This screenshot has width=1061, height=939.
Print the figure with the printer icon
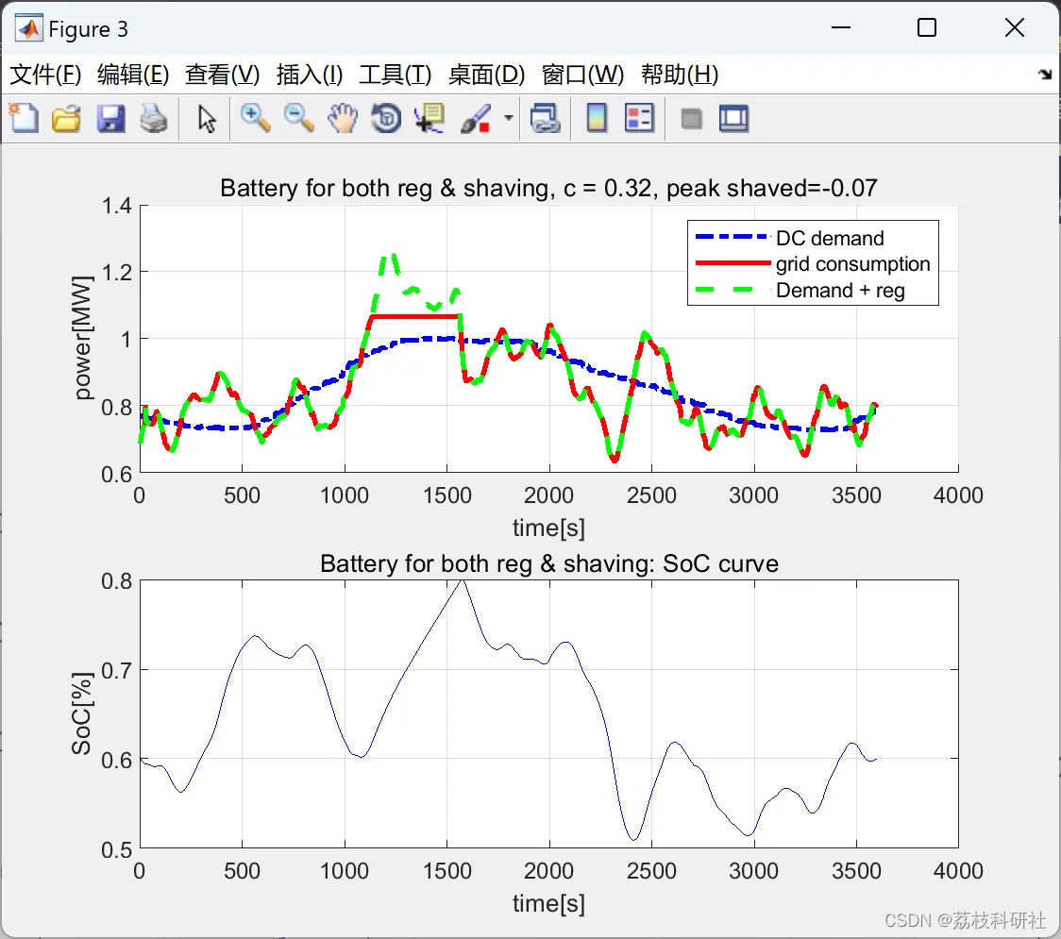click(x=154, y=118)
